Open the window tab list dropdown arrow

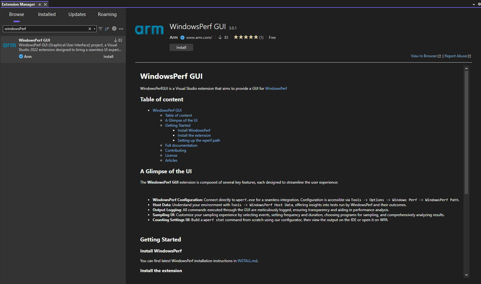tap(474, 4)
